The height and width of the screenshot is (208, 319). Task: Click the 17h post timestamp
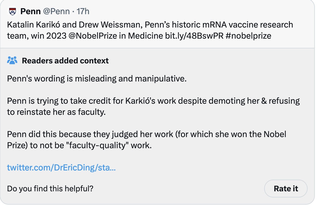coord(83,11)
